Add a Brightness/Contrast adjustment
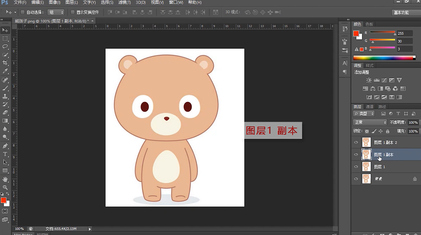The width and height of the screenshot is (421, 235). [369, 80]
